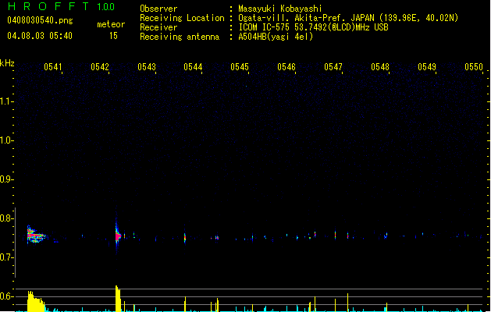Click the 0549 time marker
Viewport: 491px width, 312px height.
coord(427,67)
